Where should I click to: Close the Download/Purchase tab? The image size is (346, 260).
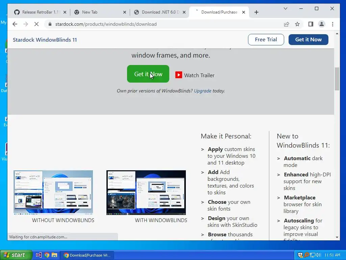(x=244, y=12)
